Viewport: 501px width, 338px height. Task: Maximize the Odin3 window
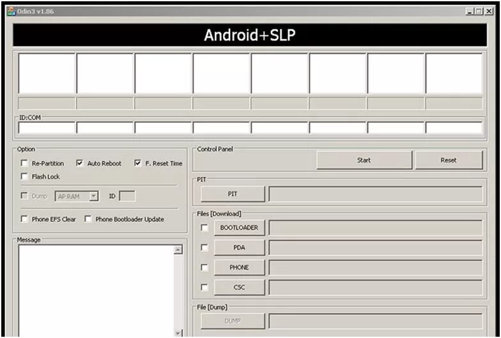(479, 11)
